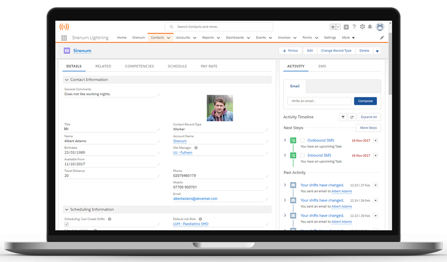Click the Edit button
Screen dimensions: 447x262
(x=310, y=51)
